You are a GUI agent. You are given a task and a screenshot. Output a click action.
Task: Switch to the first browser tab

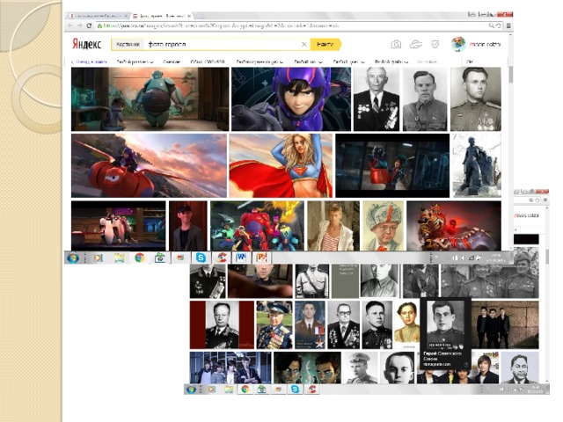[x=99, y=16]
